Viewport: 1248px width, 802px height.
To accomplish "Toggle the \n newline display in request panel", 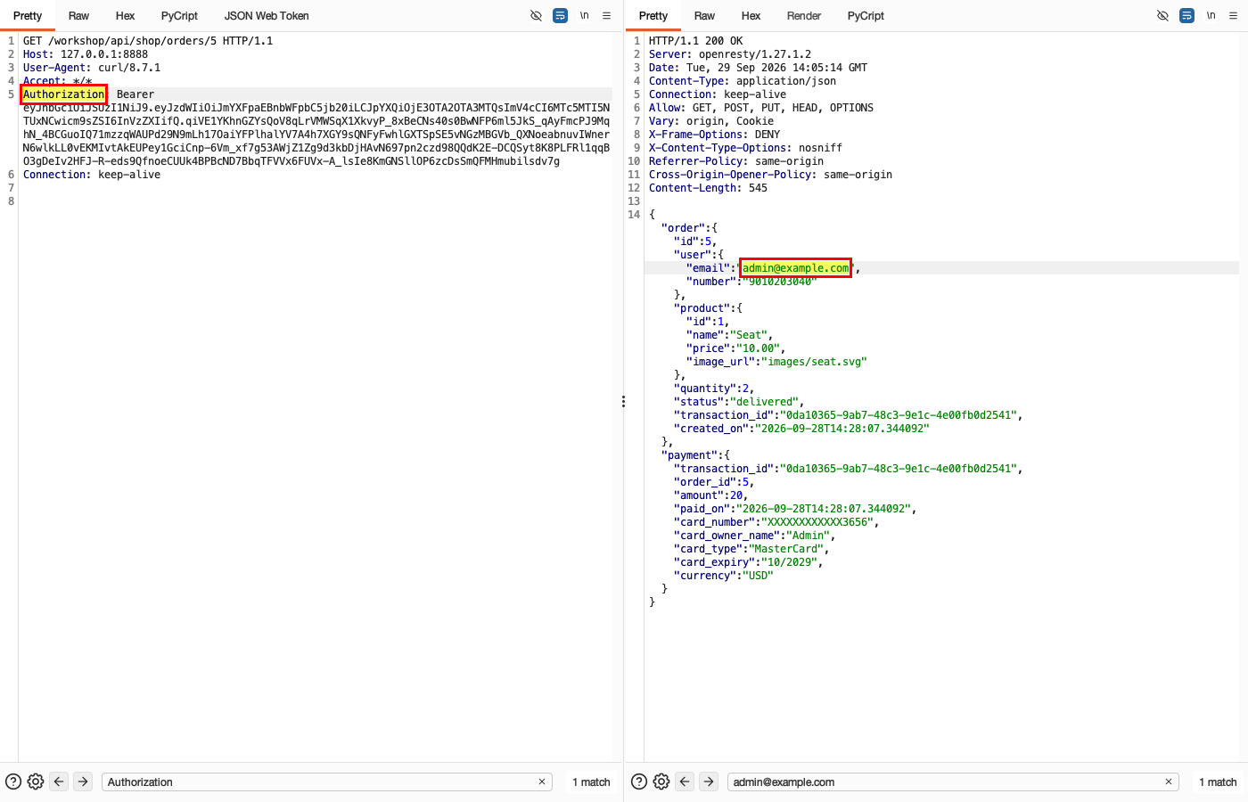I will click(x=585, y=16).
